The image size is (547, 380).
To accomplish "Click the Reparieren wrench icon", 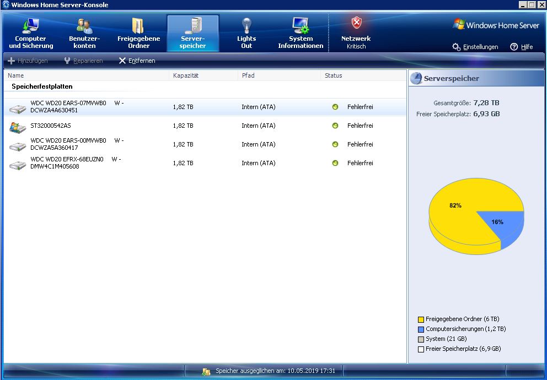I will [67, 61].
